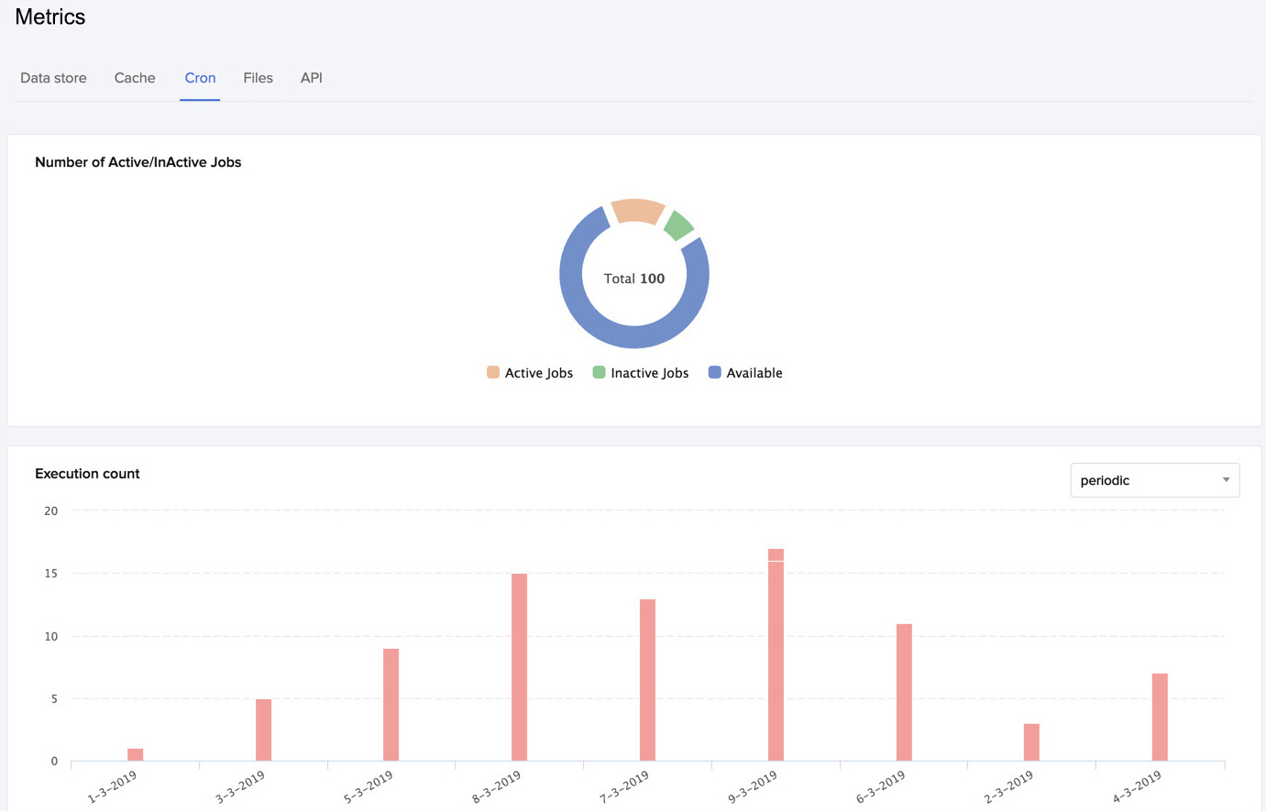Click the Cron tab
This screenshot has width=1266, height=812.
click(x=200, y=78)
